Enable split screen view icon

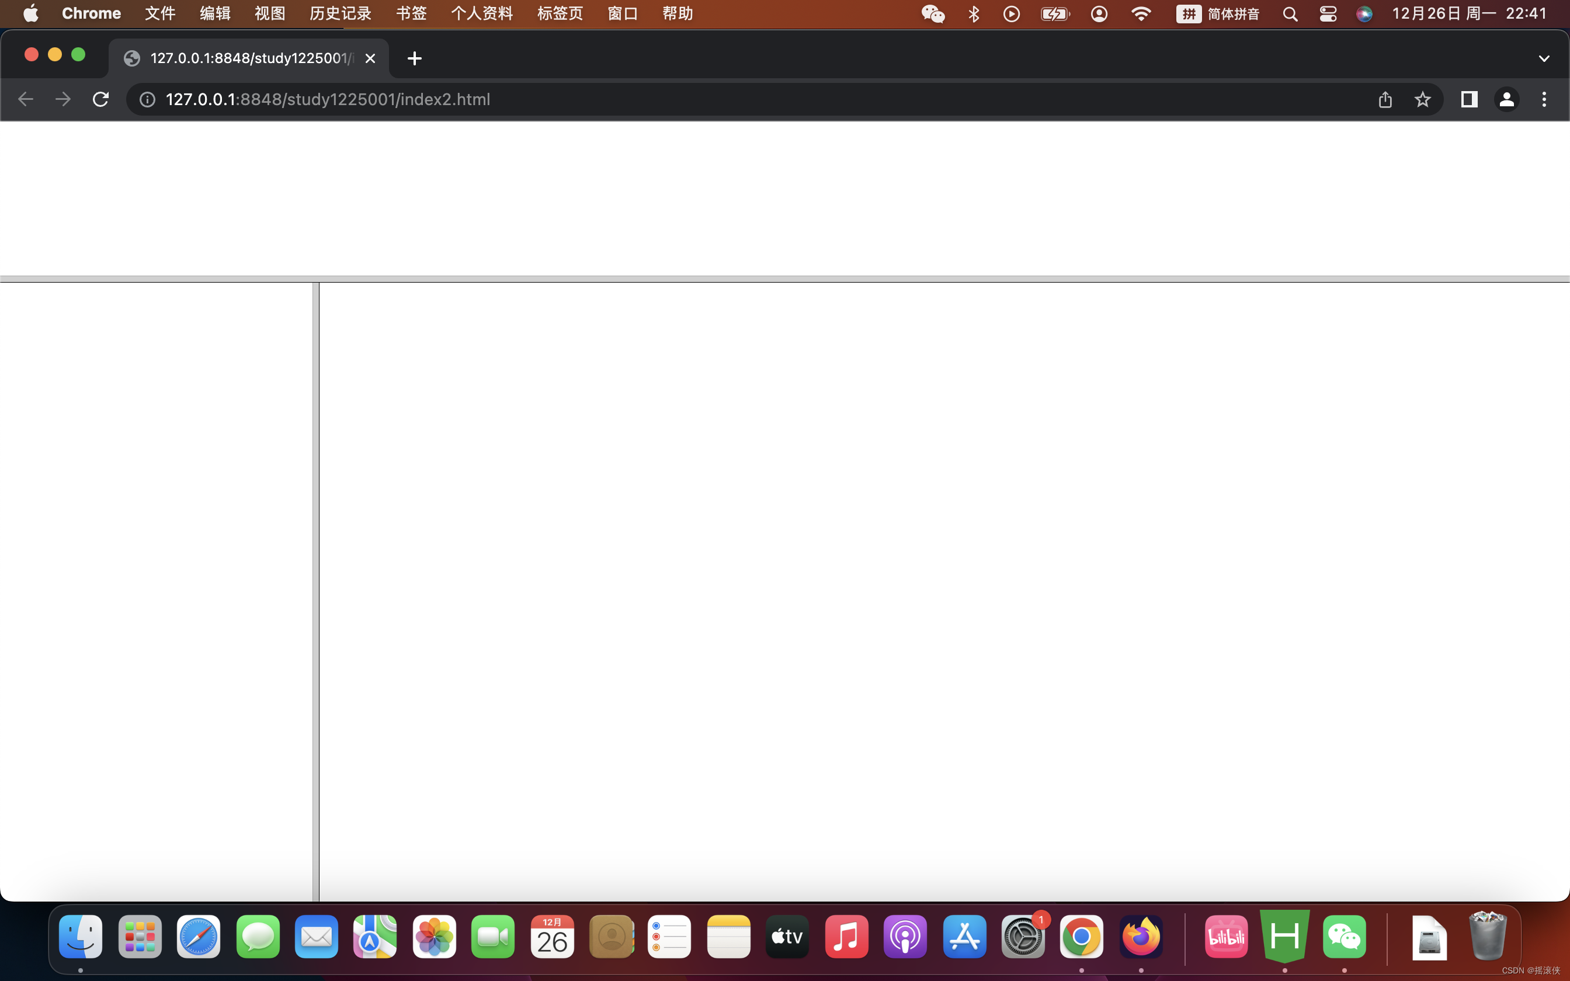click(1467, 98)
